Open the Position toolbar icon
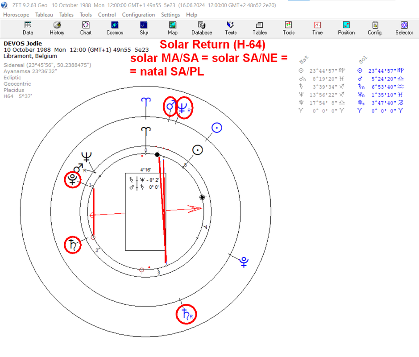 pos(346,28)
